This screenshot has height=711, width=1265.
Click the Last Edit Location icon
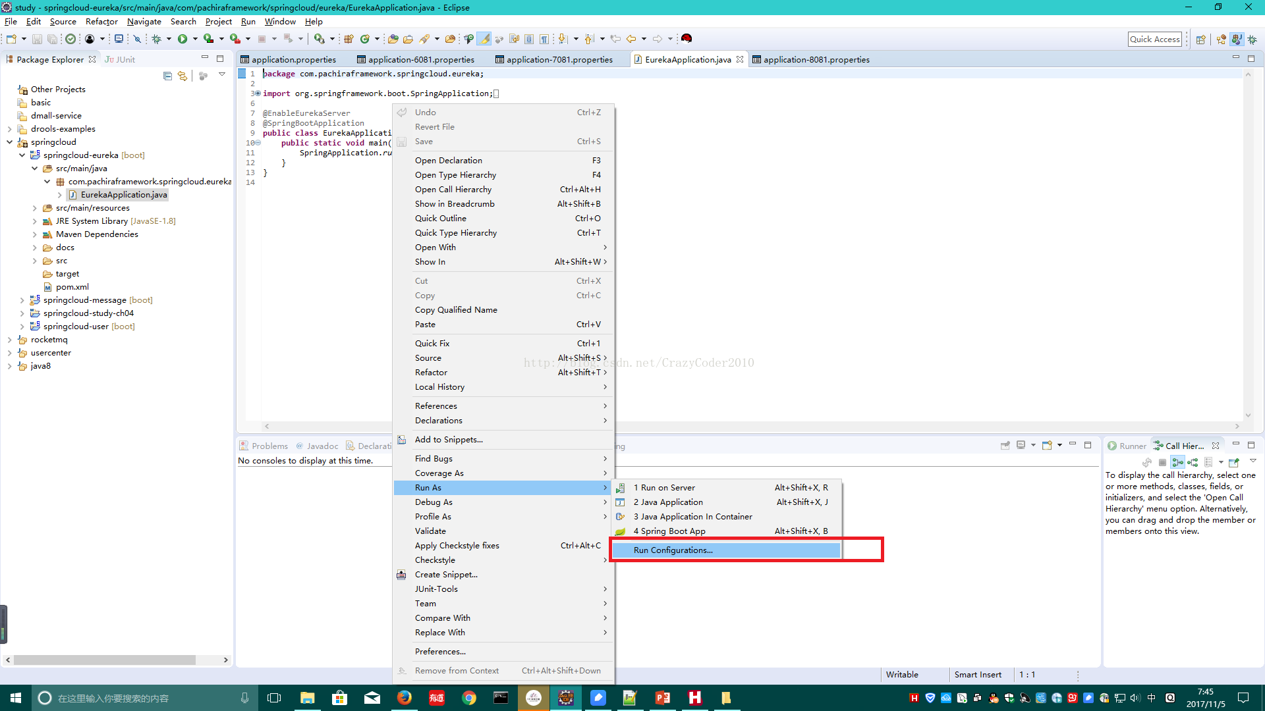[615, 39]
